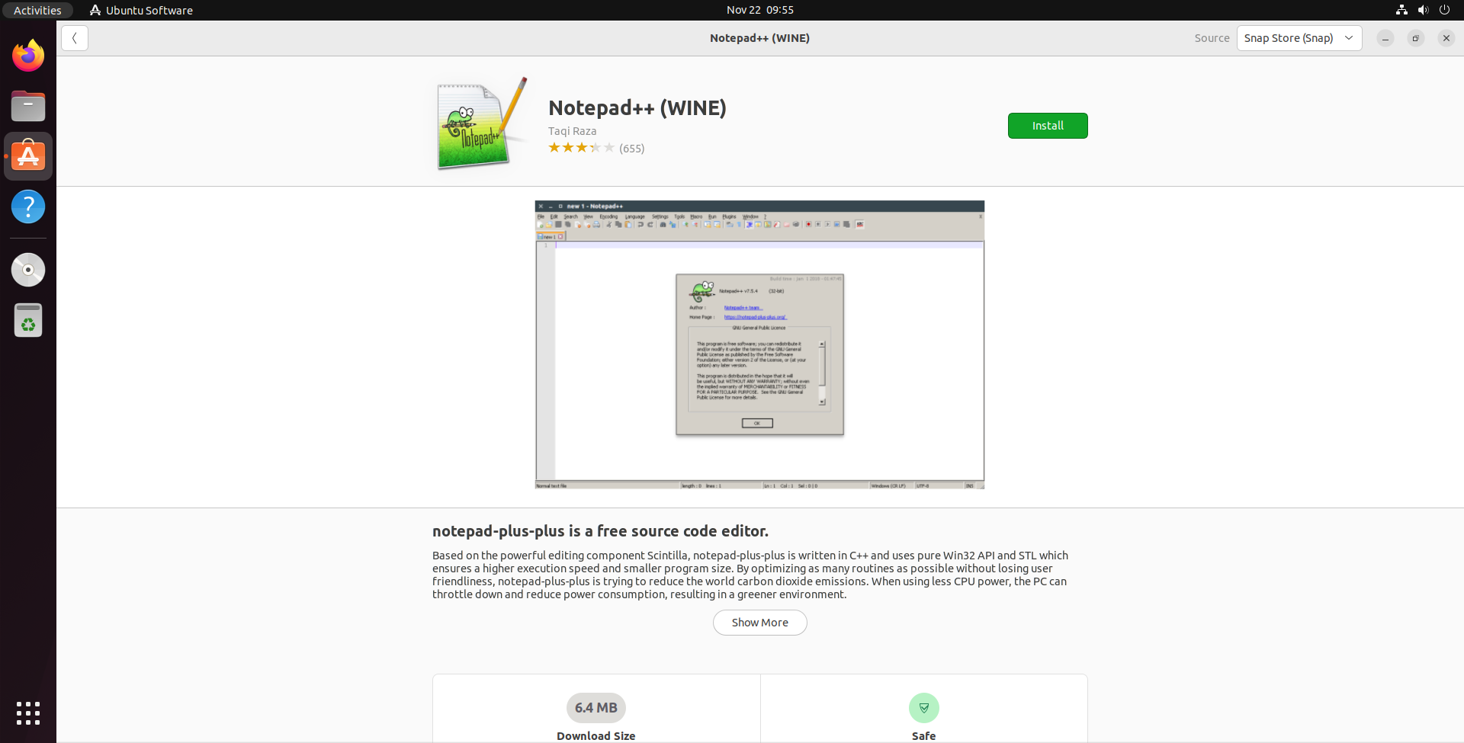Image resolution: width=1464 pixels, height=743 pixels.
Task: Click the developer name Taqi Raza
Action: tap(572, 131)
